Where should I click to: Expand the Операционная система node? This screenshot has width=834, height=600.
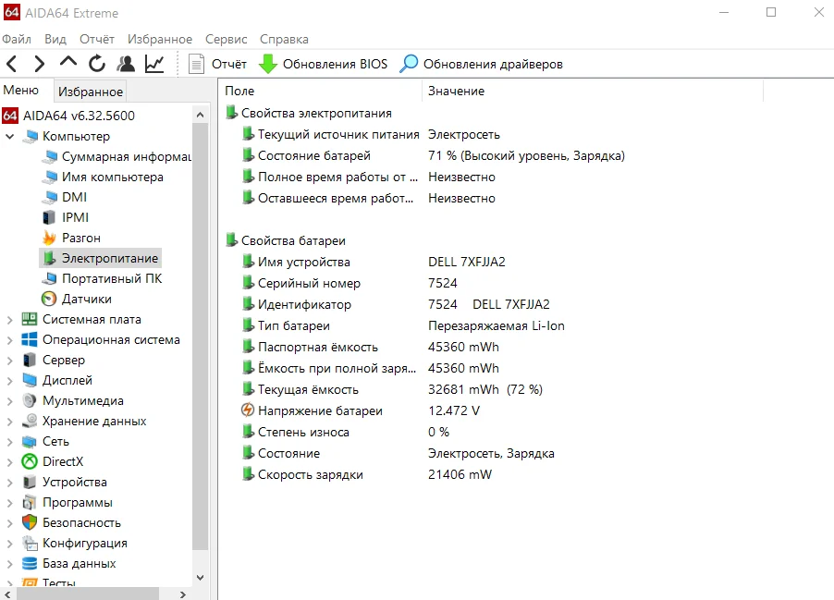[x=9, y=340]
